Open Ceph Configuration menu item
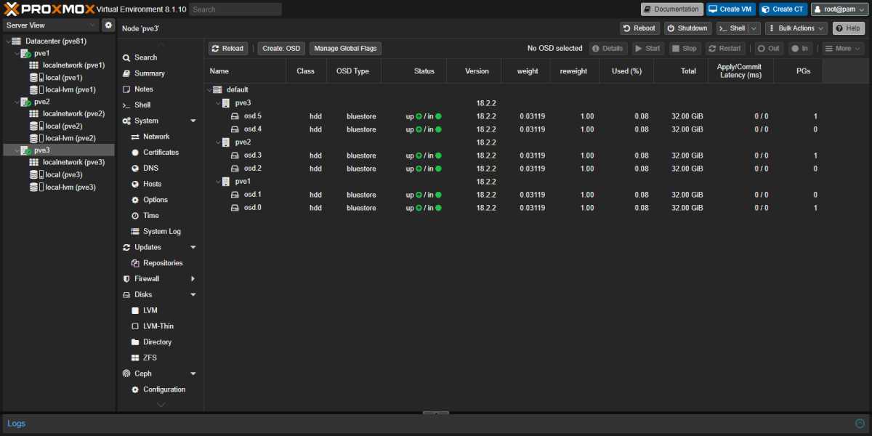 (164, 389)
